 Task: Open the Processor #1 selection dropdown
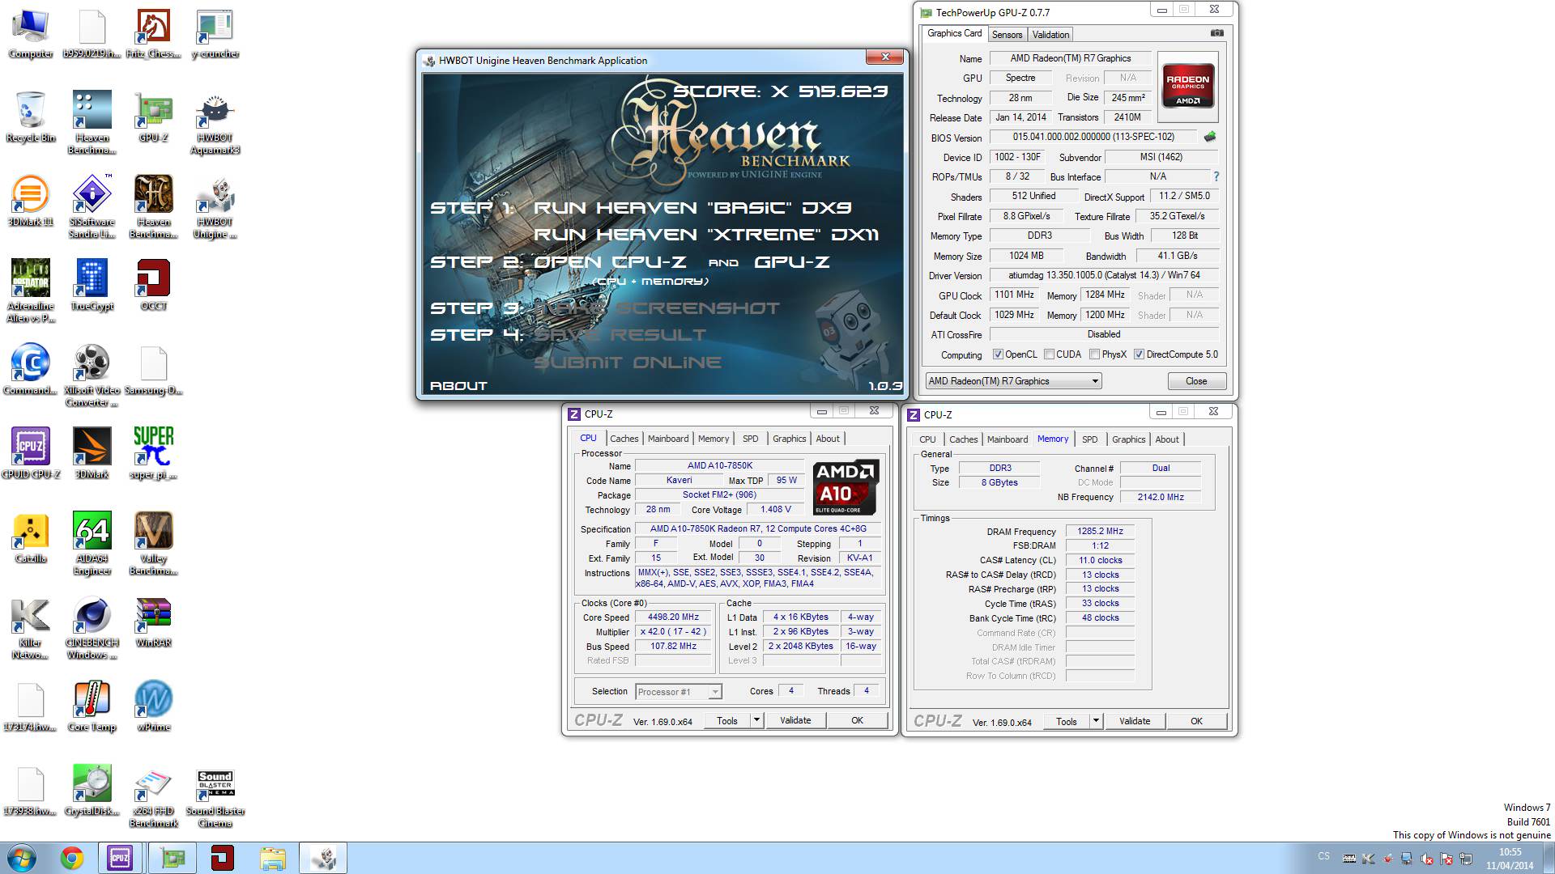point(679,692)
